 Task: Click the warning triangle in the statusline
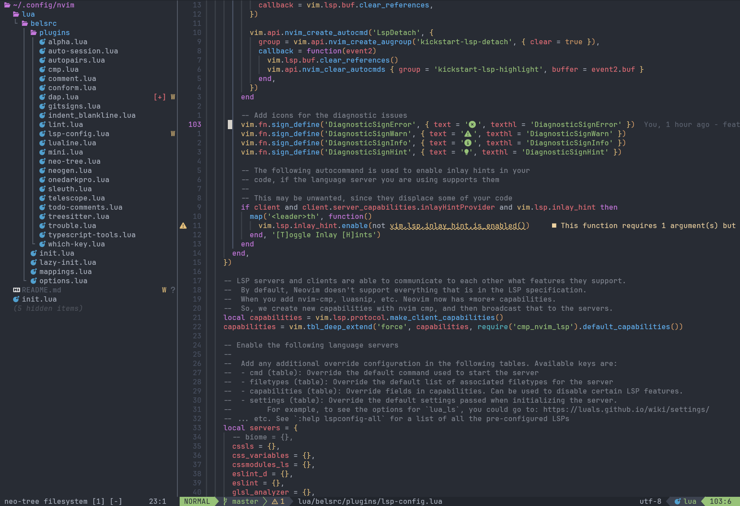pos(275,502)
